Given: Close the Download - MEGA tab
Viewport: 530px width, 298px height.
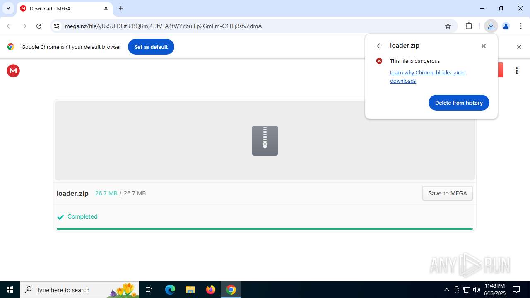Looking at the screenshot, I should tap(106, 8).
